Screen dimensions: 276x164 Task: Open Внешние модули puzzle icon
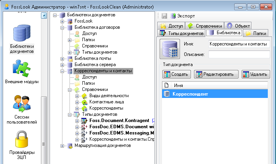(21, 68)
